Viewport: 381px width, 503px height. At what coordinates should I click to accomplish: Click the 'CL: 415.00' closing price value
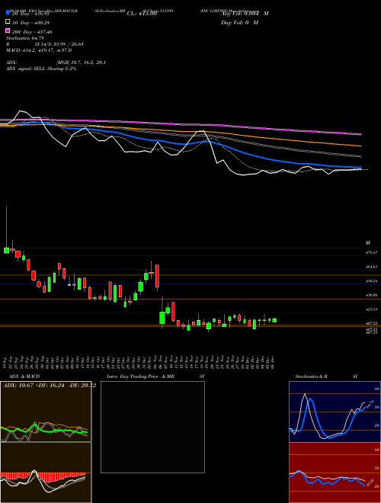coord(142,14)
